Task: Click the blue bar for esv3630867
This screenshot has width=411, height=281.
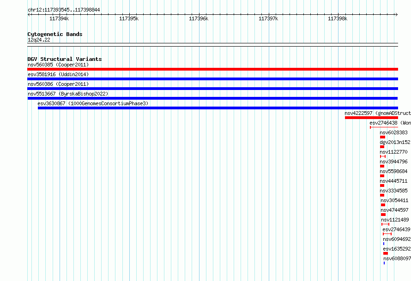Action: [218, 108]
